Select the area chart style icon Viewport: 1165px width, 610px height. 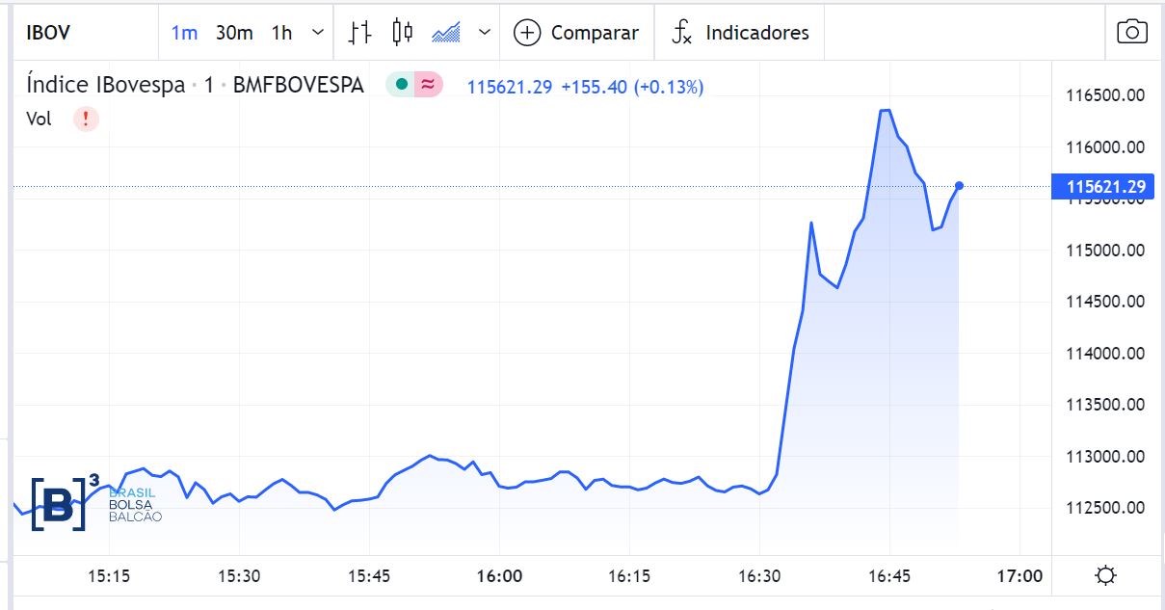(x=446, y=32)
